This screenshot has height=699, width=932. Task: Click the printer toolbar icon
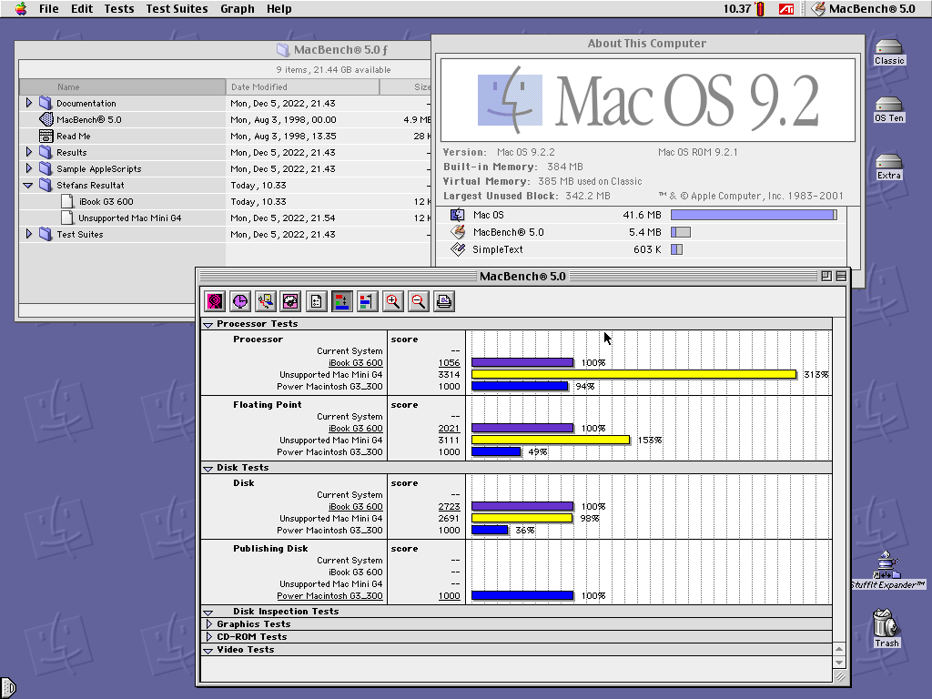[444, 301]
